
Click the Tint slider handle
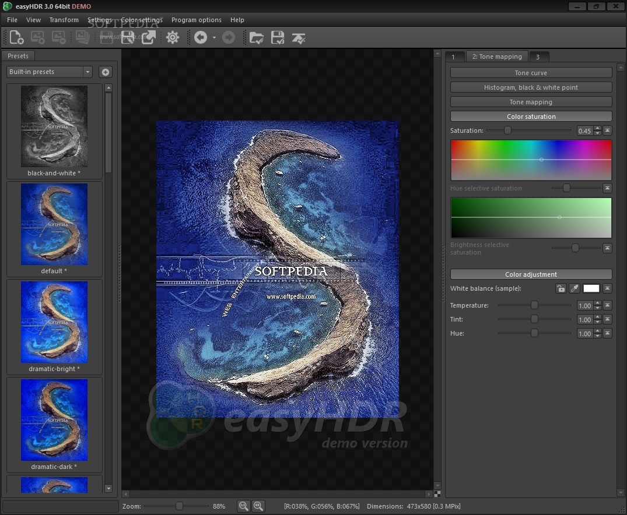click(x=535, y=319)
